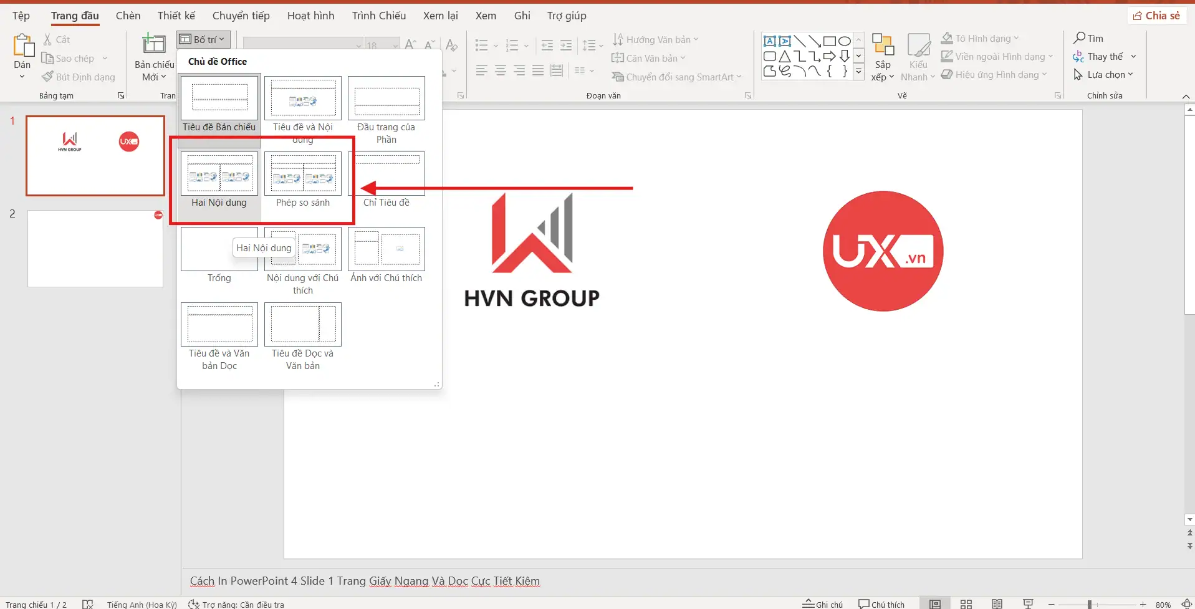Click the Tìm (Find) magnifier icon
1195x609 pixels.
tap(1080, 38)
